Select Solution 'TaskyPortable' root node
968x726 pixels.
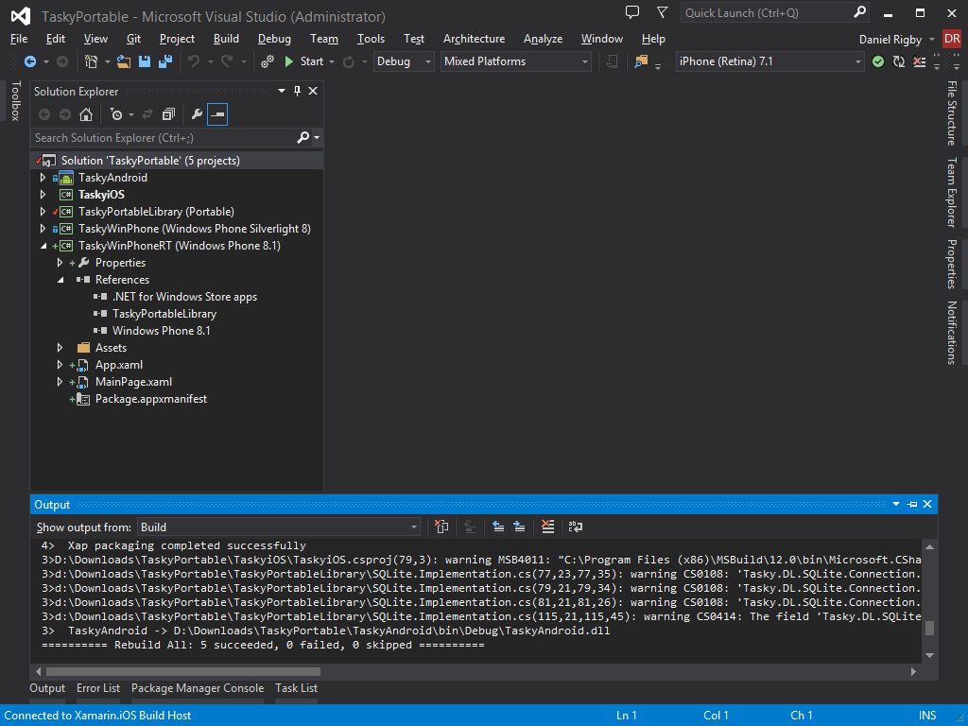pyautogui.click(x=150, y=161)
